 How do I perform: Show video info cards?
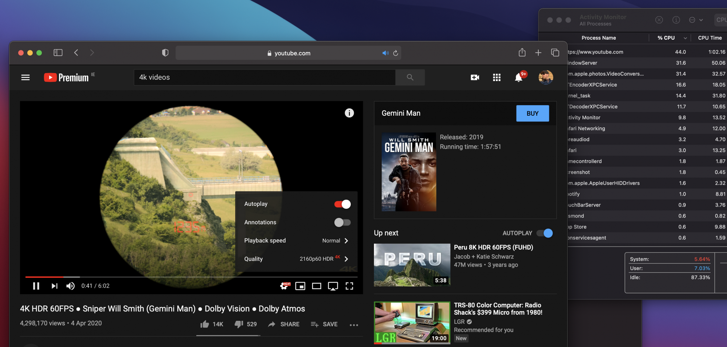[x=349, y=113]
